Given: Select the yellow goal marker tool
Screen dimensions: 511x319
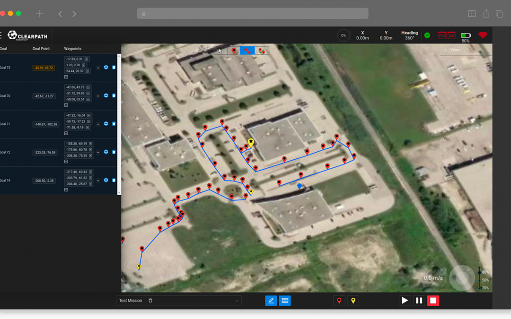Looking at the screenshot, I should [353, 301].
